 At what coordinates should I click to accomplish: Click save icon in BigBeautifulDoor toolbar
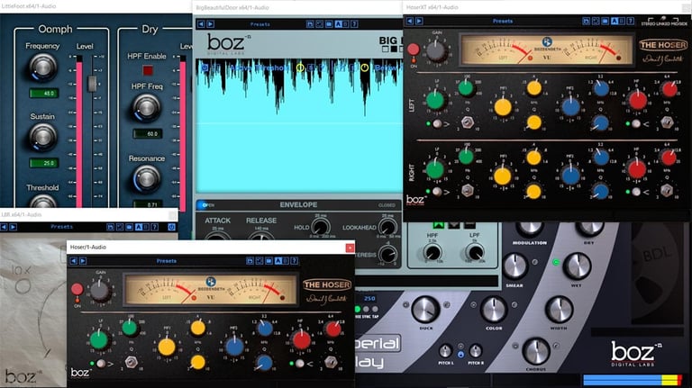point(310,24)
